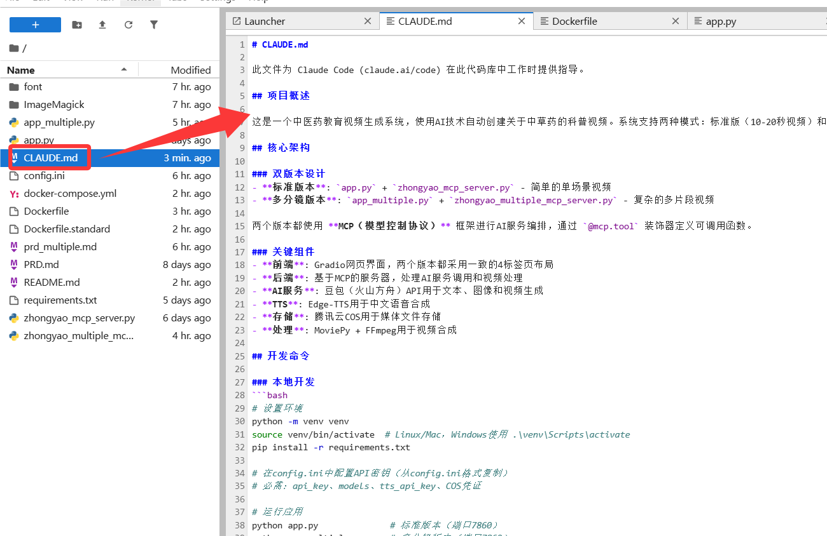827x536 pixels.
Task: Click the line mentioning Edge-TTS
Action: [341, 304]
